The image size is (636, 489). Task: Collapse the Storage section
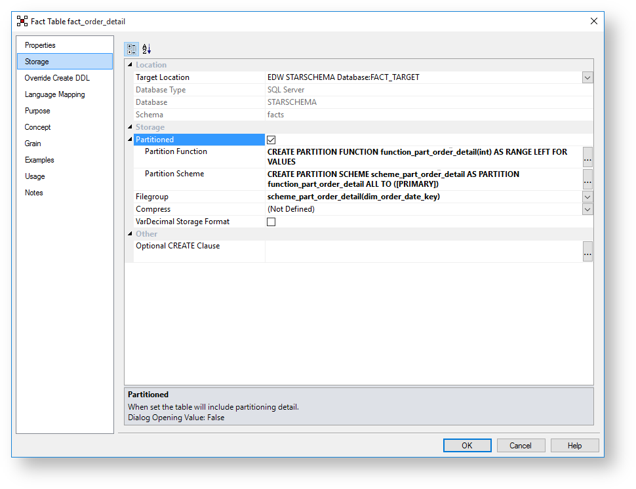pyautogui.click(x=130, y=127)
